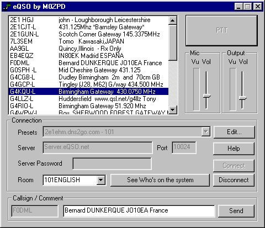Click the station list scrollbar thumb
The height and width of the screenshot is (228, 265).
(x=173, y=43)
